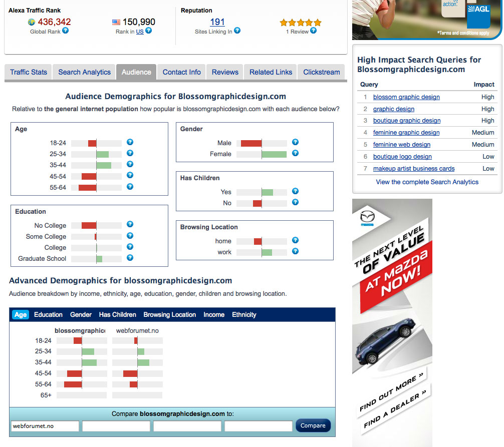The height and width of the screenshot is (447, 504).
Task: Open the Clickstream tab
Action: pyautogui.click(x=322, y=72)
